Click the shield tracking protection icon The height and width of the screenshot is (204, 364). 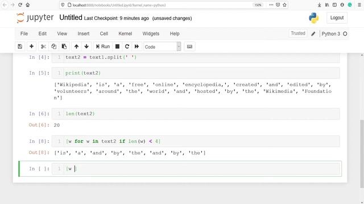click(63, 5)
